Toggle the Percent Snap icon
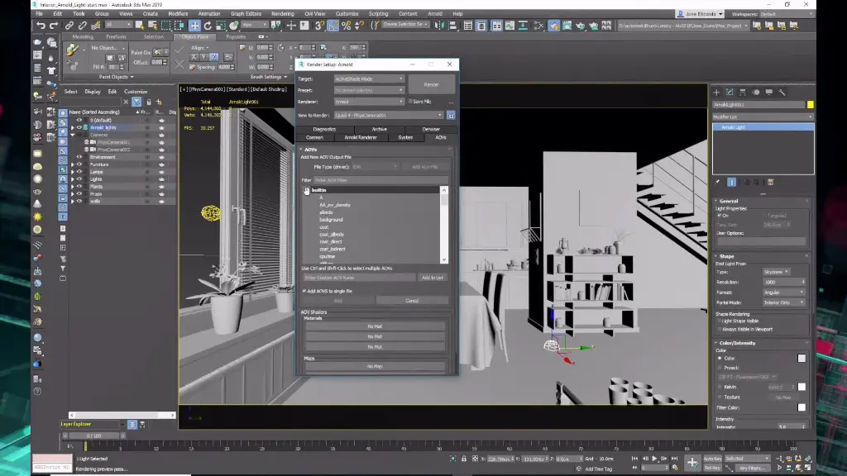Screen dimensions: 847x476 [x=347, y=26]
